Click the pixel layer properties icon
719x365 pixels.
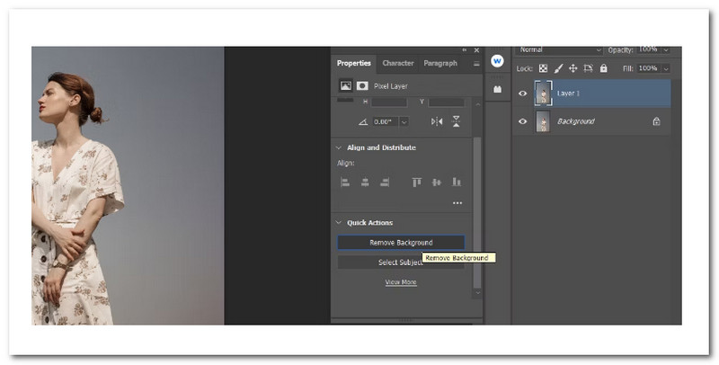coord(346,85)
